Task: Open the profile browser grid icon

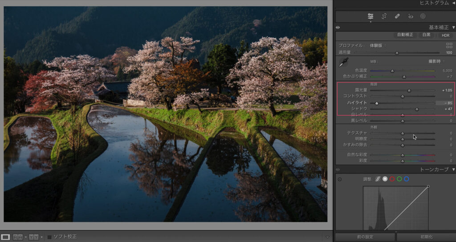Action: coord(449,45)
